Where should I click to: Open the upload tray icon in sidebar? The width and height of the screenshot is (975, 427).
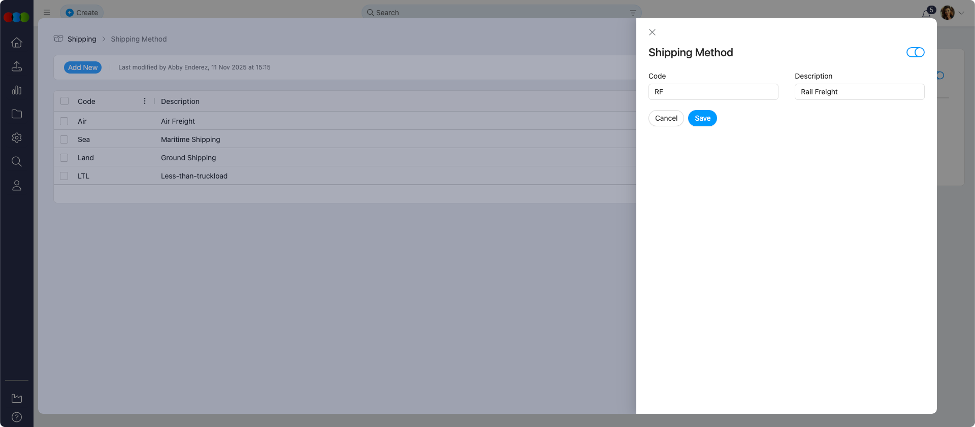17,66
